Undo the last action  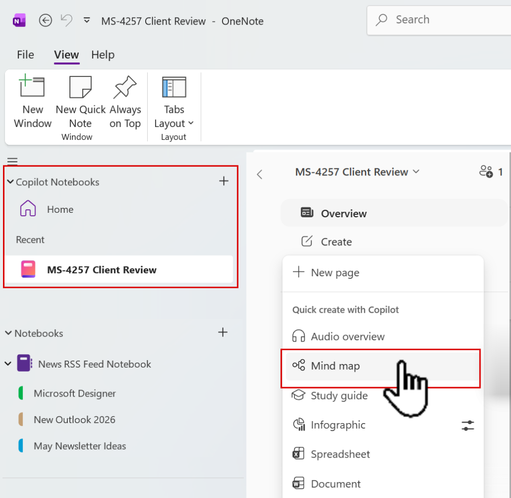click(x=66, y=20)
